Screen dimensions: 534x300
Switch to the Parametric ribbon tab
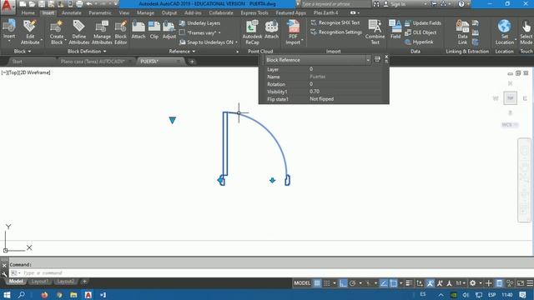[100, 13]
